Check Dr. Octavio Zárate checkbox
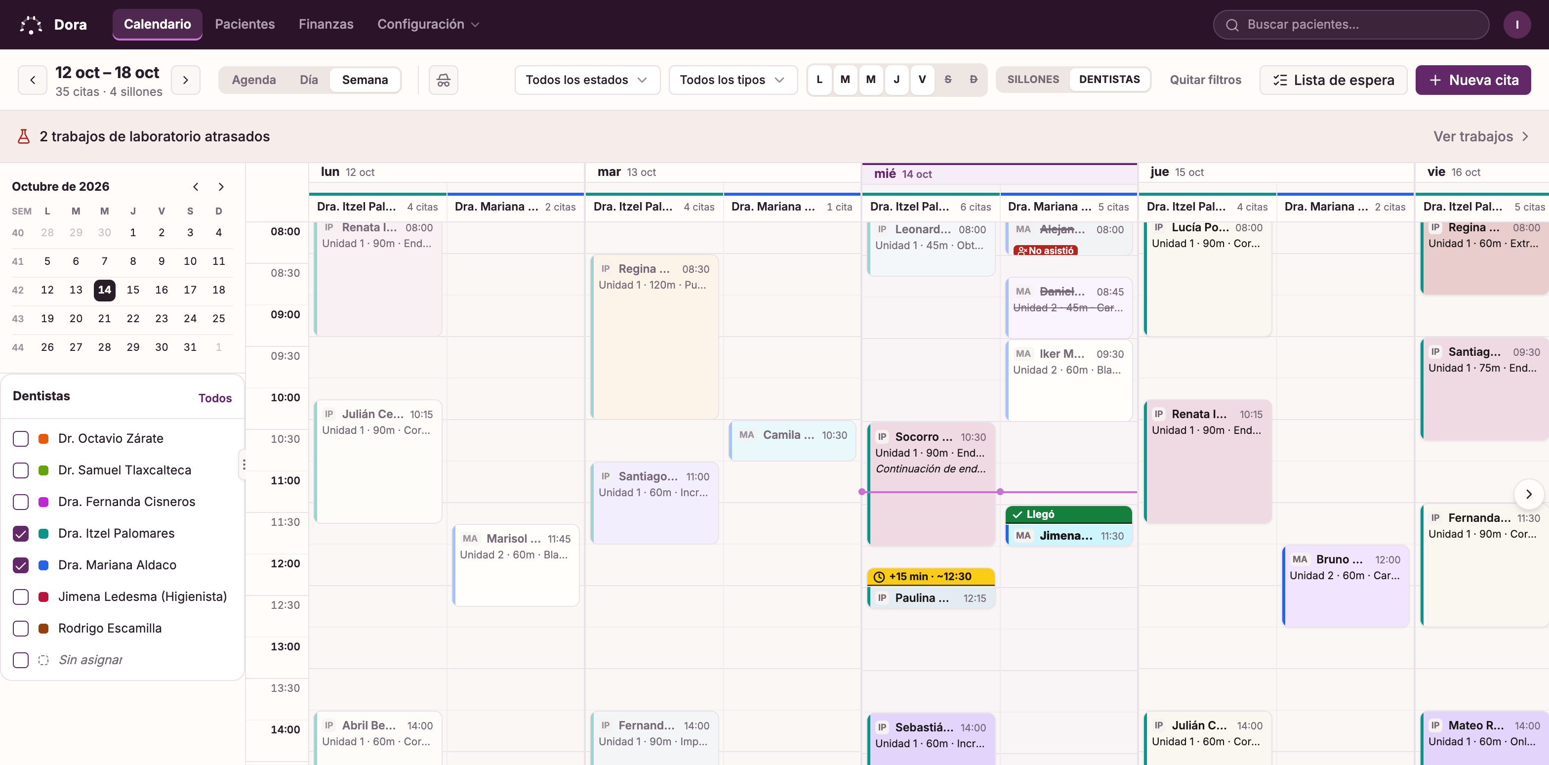The width and height of the screenshot is (1549, 765). tap(20, 438)
